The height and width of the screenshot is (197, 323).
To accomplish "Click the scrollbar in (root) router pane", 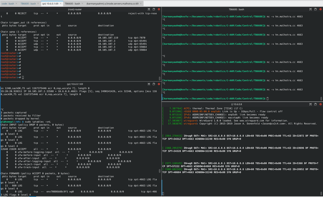I will tap(159, 78).
